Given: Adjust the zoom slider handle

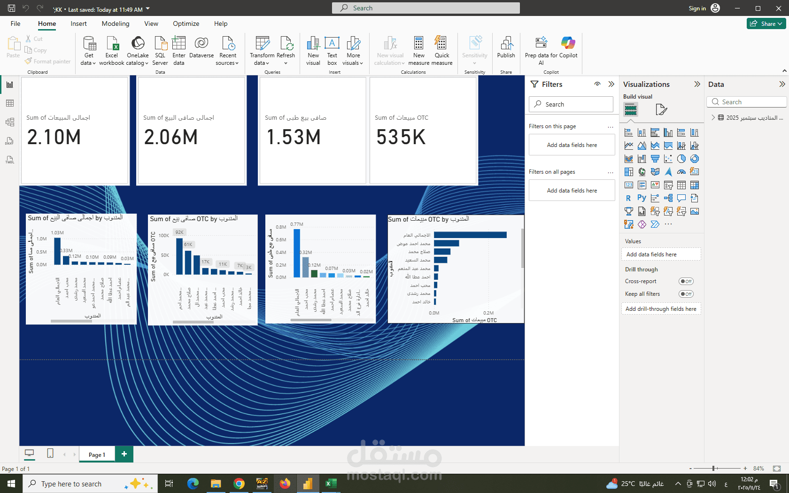Looking at the screenshot, I should 713,468.
